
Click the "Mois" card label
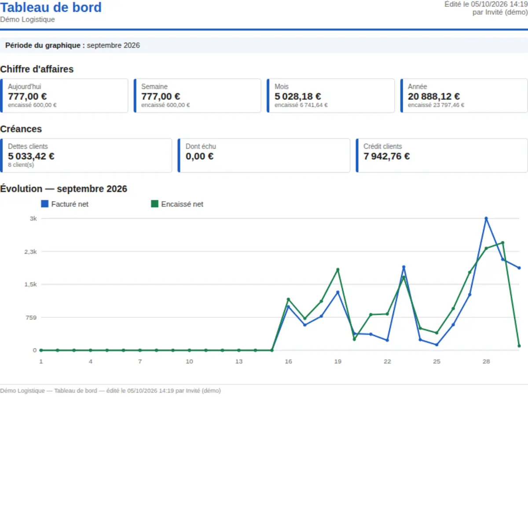pos(282,87)
